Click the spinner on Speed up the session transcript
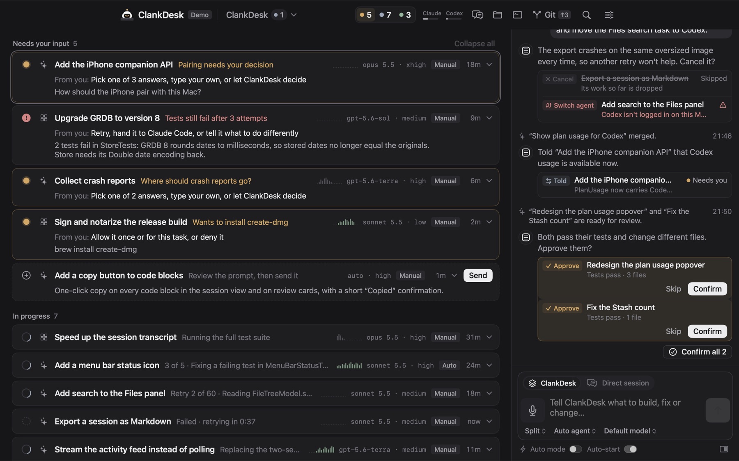 point(26,337)
